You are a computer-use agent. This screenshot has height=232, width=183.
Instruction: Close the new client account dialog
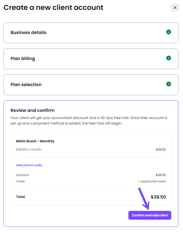(x=175, y=7)
